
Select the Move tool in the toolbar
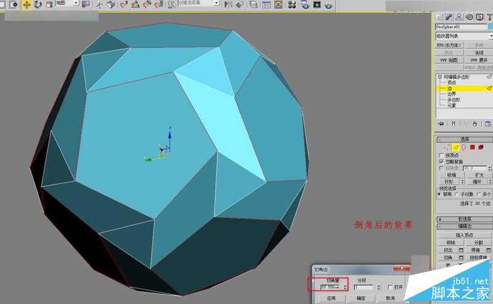(26, 5)
